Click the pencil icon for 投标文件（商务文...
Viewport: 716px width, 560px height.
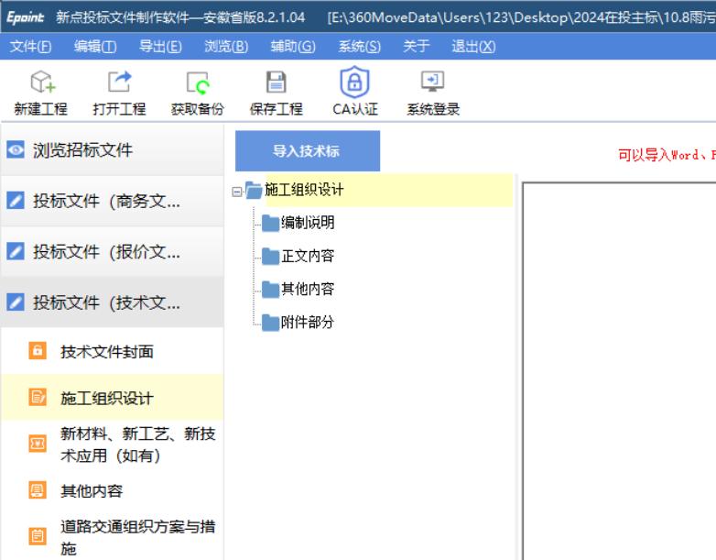click(x=16, y=200)
